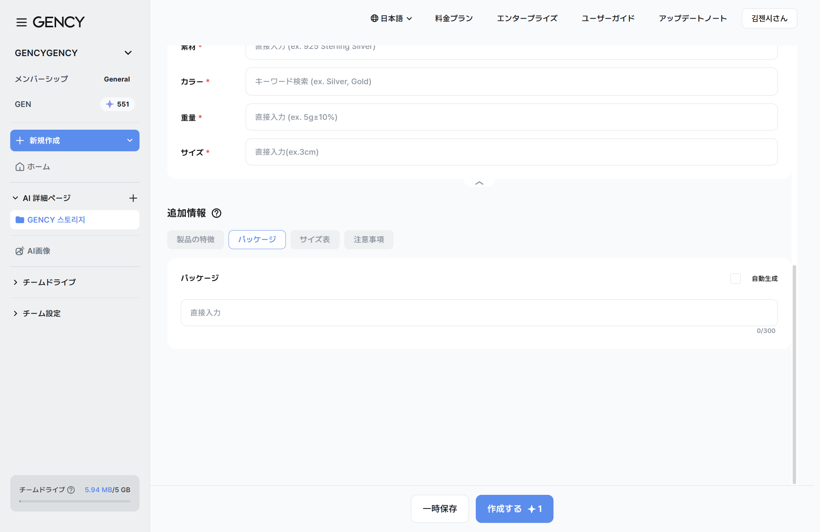The width and height of the screenshot is (820, 532).
Task: Expand the GENCYGENCY team dropdown
Action: coord(128,53)
